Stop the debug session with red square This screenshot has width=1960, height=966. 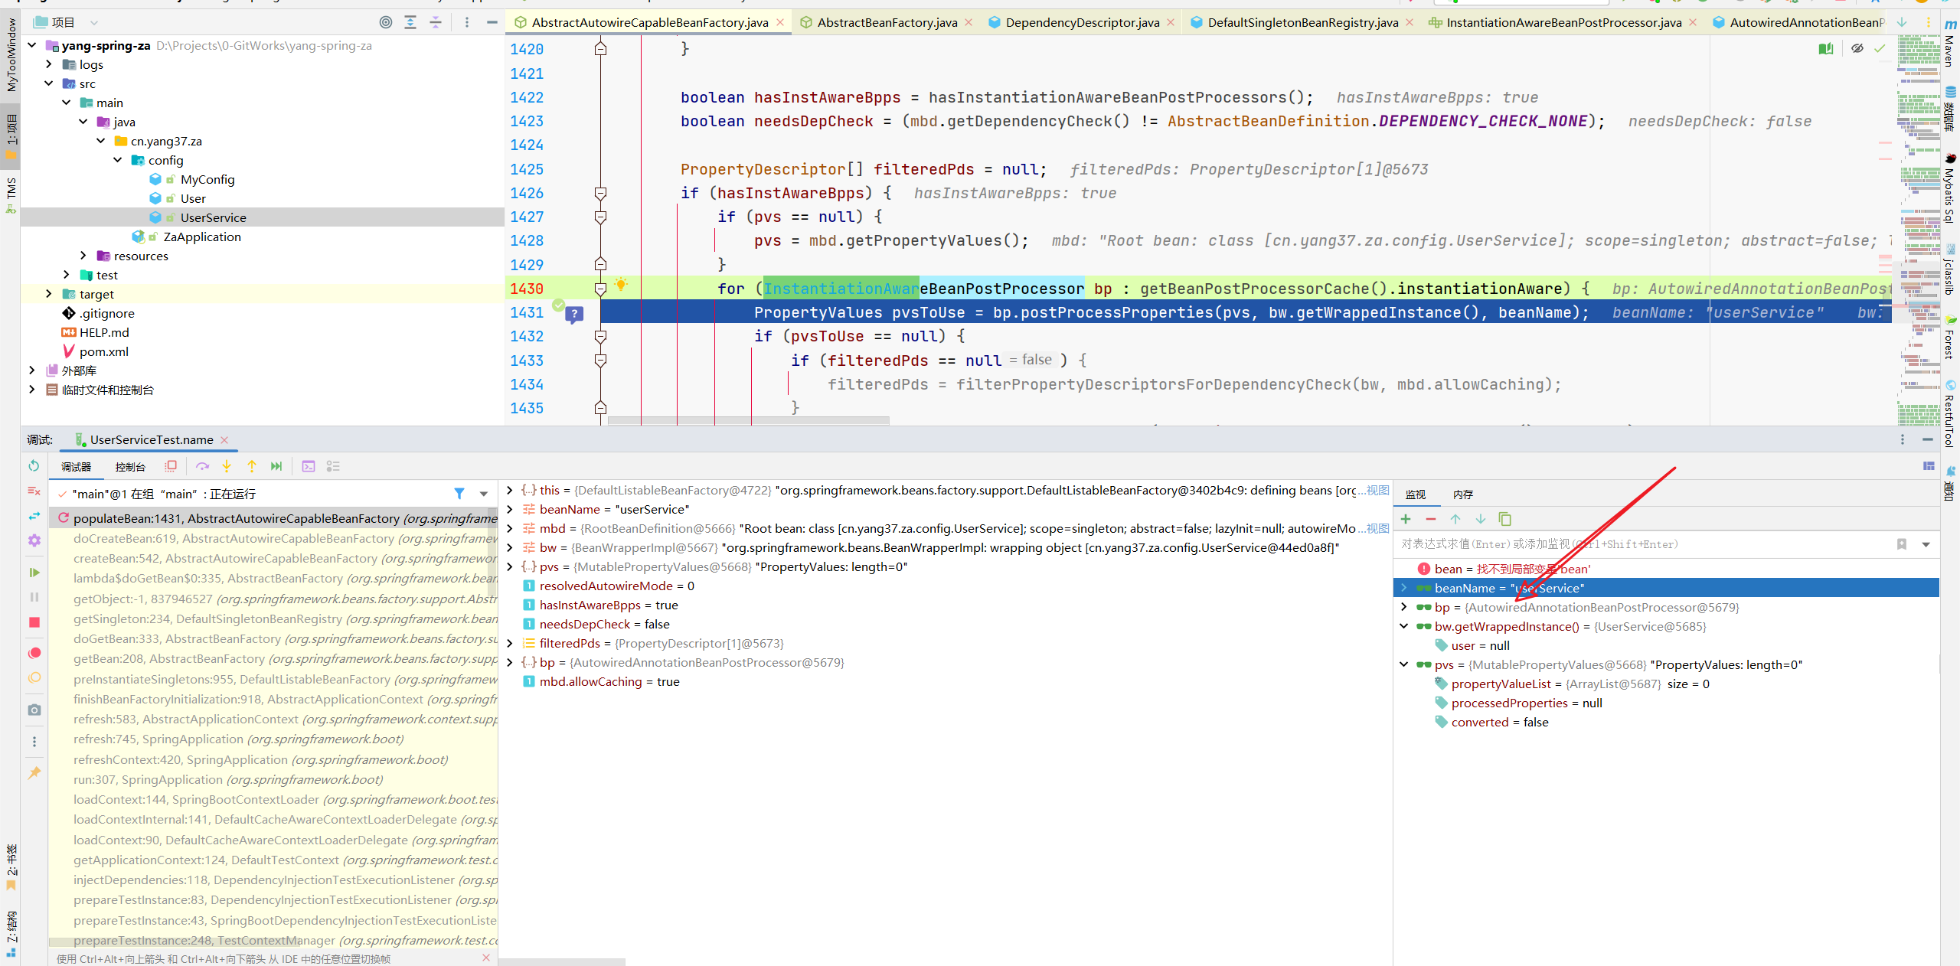pyautogui.click(x=34, y=622)
